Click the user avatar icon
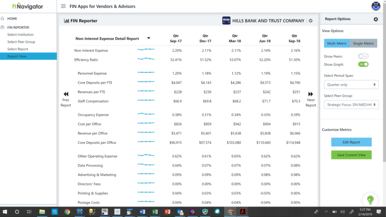386x217 pixels. (x=376, y=6)
